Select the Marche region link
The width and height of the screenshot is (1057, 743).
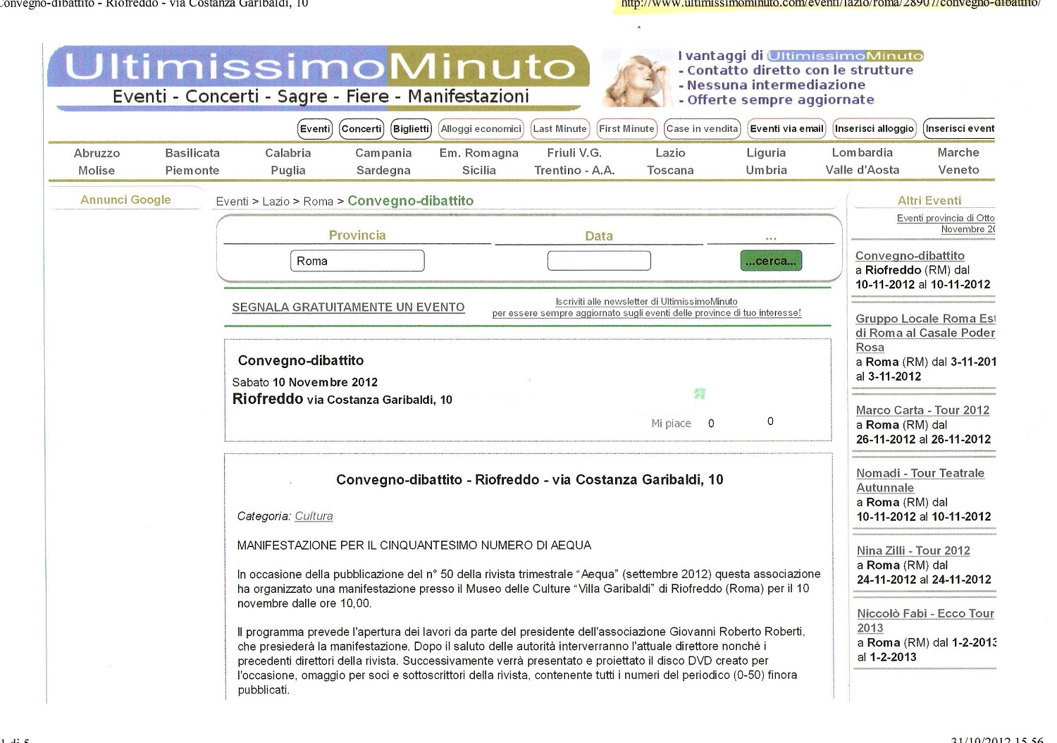[958, 153]
